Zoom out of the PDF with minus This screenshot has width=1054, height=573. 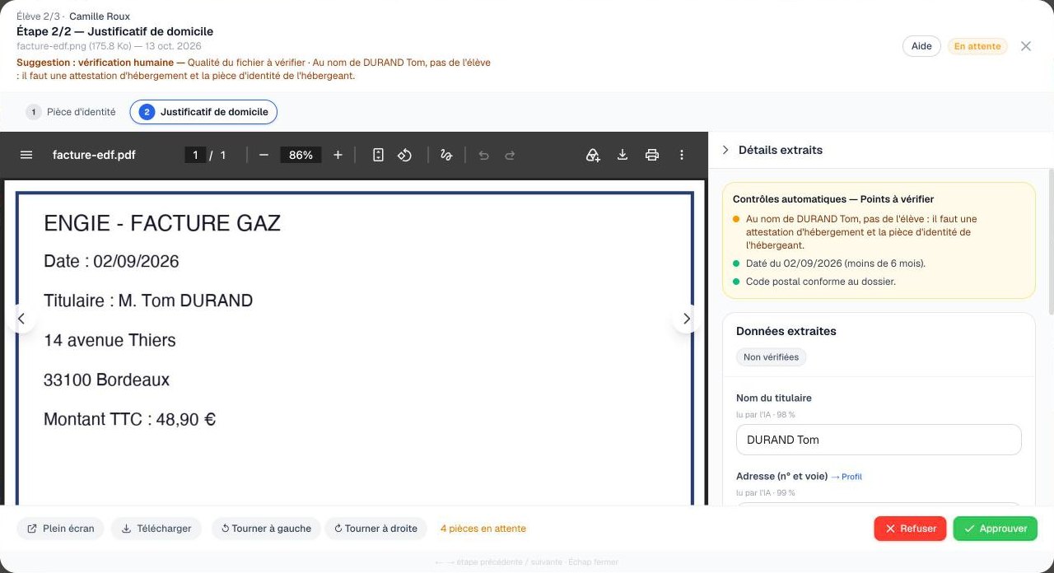point(263,155)
